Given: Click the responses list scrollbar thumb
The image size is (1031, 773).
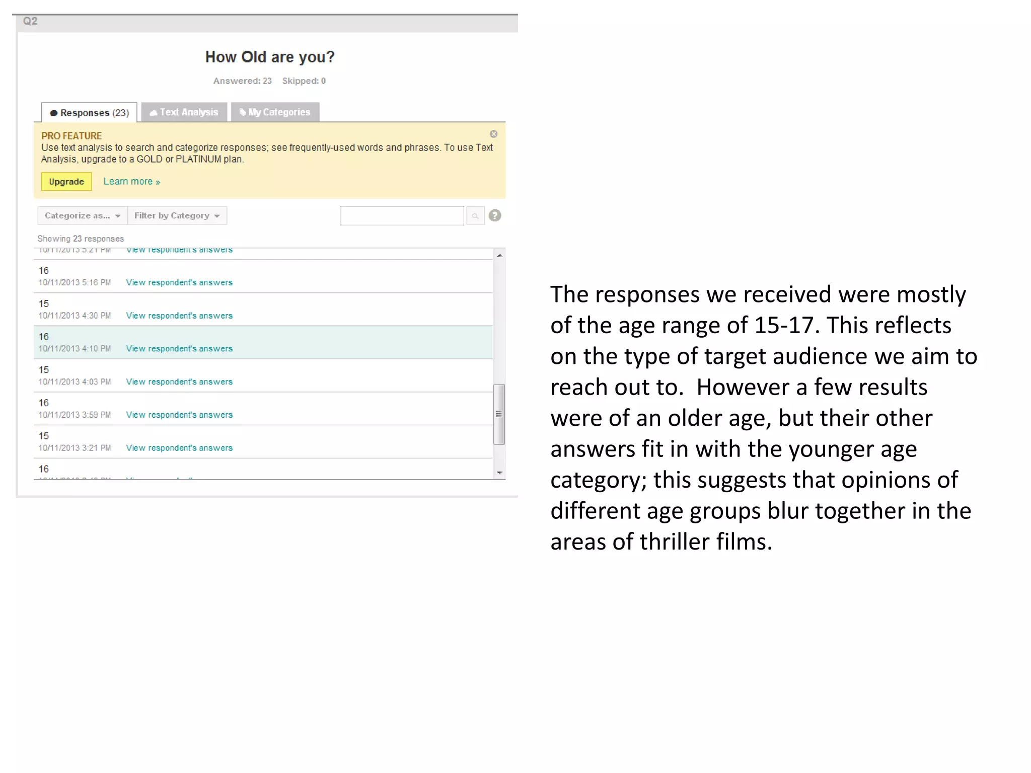Looking at the screenshot, I should (x=499, y=414).
